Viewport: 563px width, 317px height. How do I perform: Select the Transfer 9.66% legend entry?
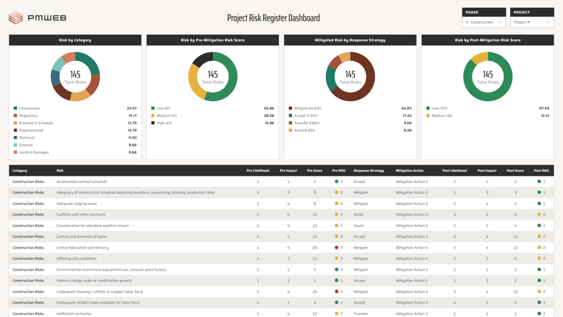304,123
